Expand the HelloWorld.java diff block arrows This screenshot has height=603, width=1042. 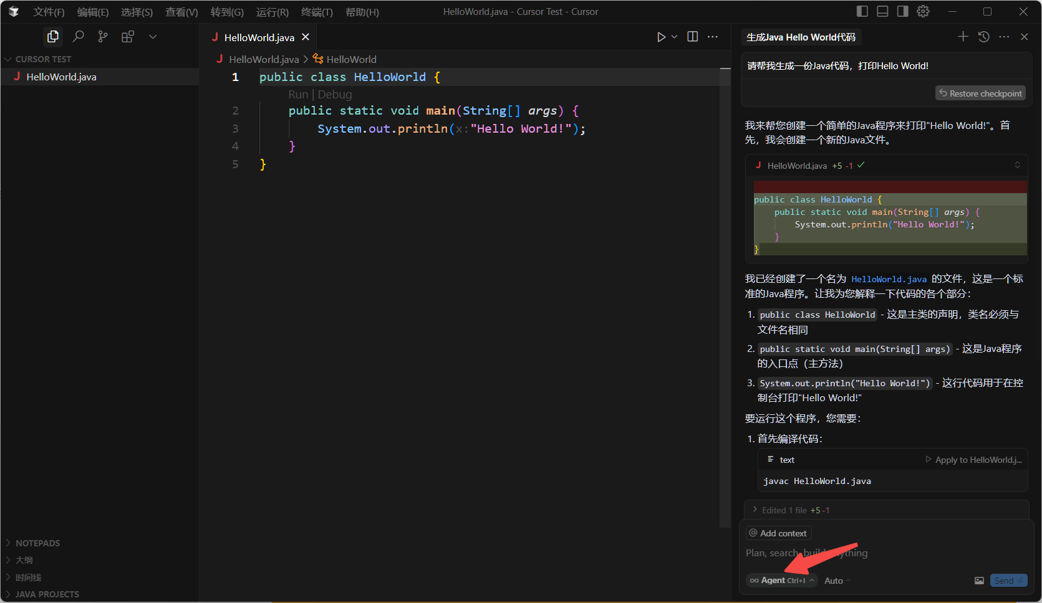[x=1017, y=165]
